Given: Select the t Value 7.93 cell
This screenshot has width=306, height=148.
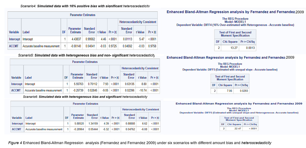Looking at the screenshot, I should click(104, 84).
